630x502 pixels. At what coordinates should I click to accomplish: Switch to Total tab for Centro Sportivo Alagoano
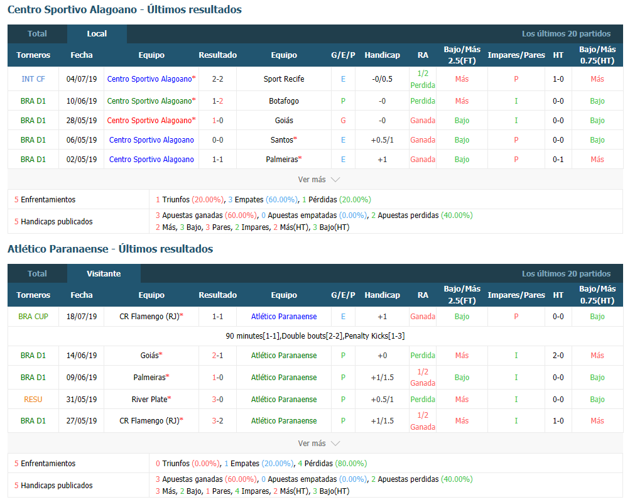[37, 34]
